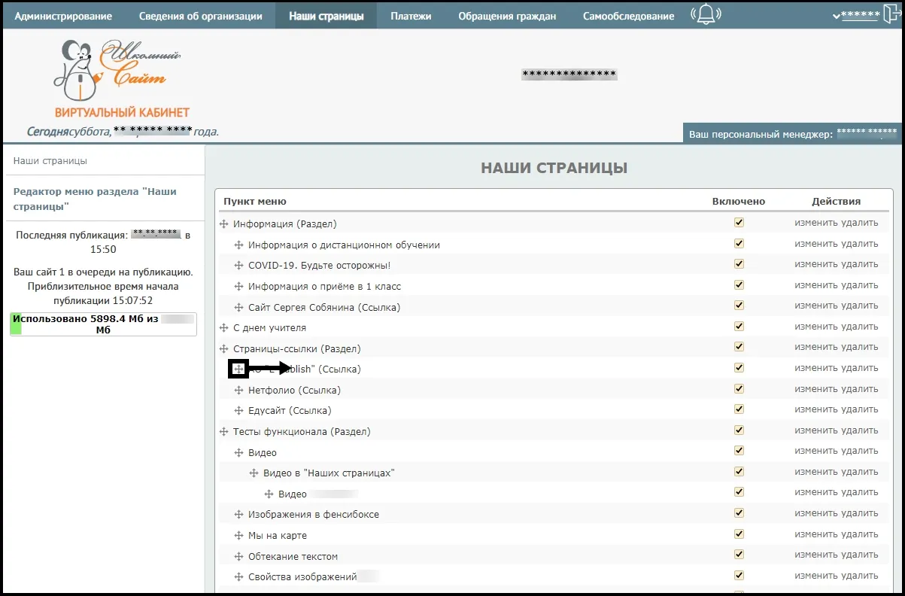905x596 pixels.
Task: Click the drag handle for Едусайт (Ссылка)
Action: (x=238, y=411)
